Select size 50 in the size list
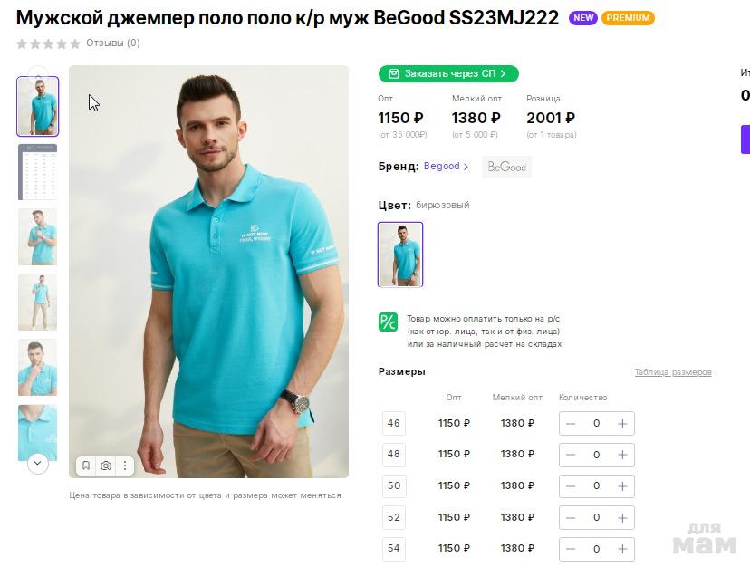 tap(394, 486)
